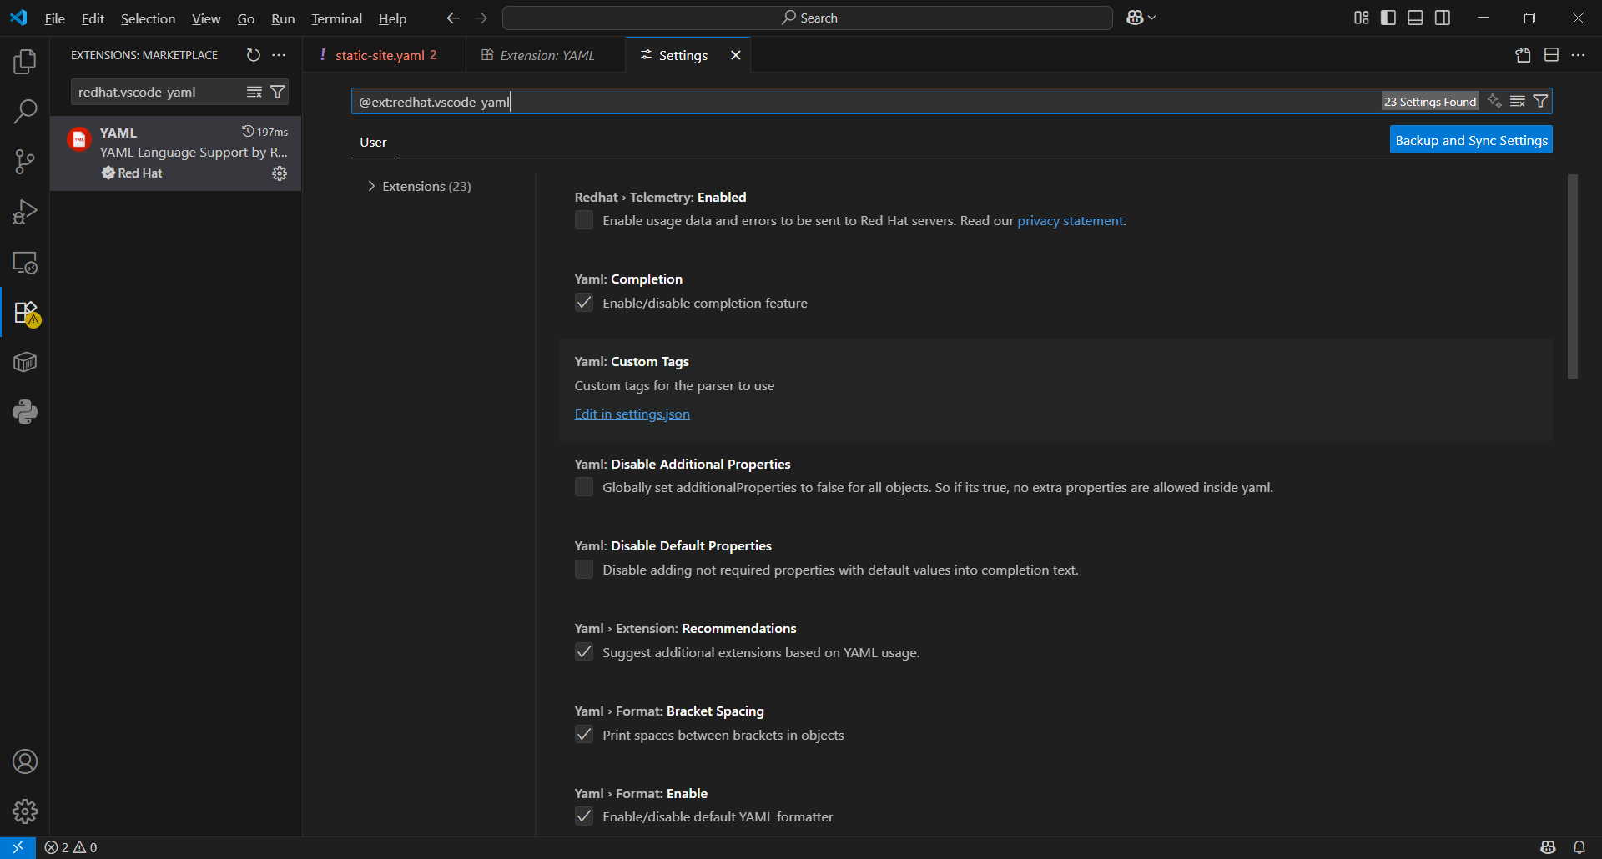
Task: Switch to the static-site.yaml tab
Action: tap(380, 55)
